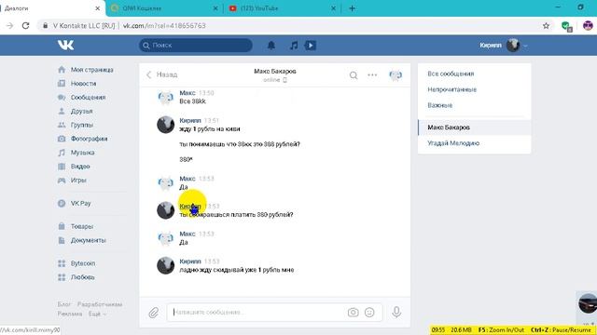
Task: Bookmark page with the star icon
Action: (x=546, y=25)
